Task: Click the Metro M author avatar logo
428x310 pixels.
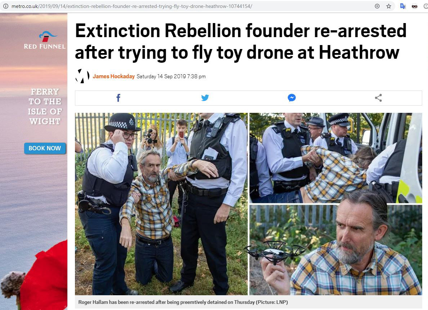Action: tap(82, 76)
